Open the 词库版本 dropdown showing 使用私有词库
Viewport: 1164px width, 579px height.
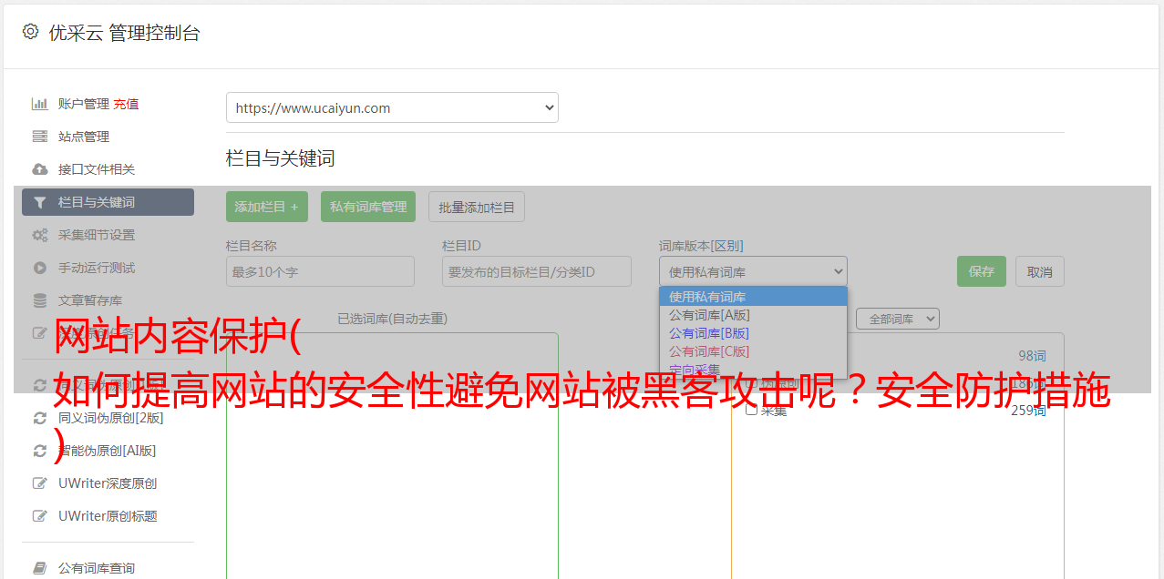coord(753,271)
